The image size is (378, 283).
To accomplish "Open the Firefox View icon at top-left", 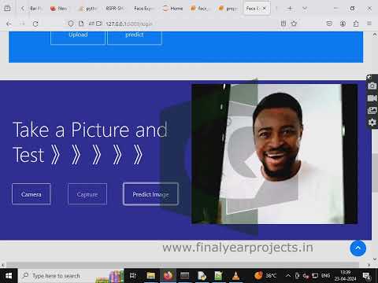I will 7,9.
